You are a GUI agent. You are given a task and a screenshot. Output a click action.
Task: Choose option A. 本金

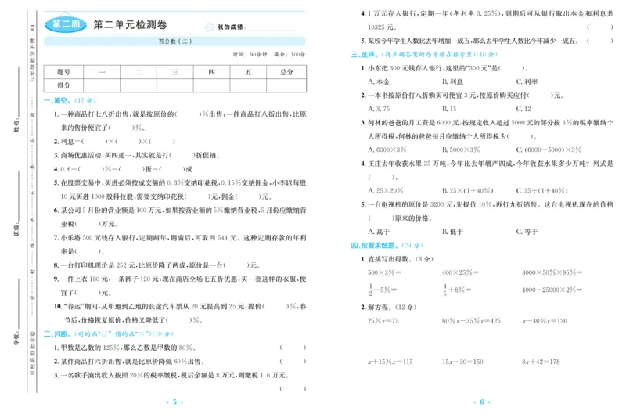pyautogui.click(x=379, y=81)
